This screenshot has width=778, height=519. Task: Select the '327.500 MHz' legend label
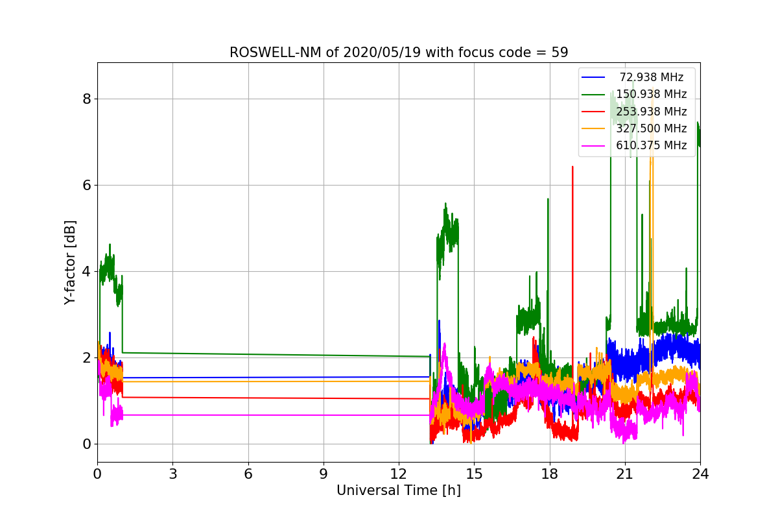pos(651,128)
